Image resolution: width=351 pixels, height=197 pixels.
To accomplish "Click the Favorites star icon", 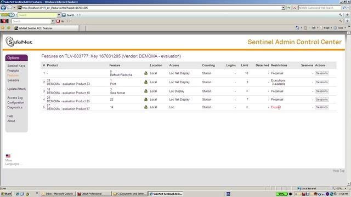I will (3, 28).
